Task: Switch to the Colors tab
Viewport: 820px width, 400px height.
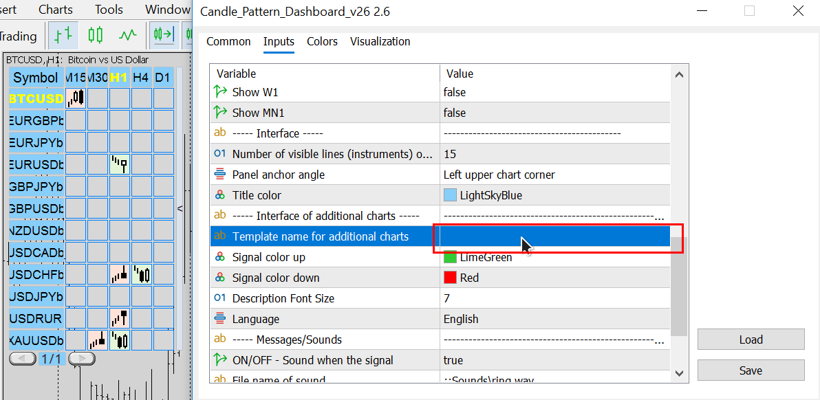Action: click(x=322, y=41)
